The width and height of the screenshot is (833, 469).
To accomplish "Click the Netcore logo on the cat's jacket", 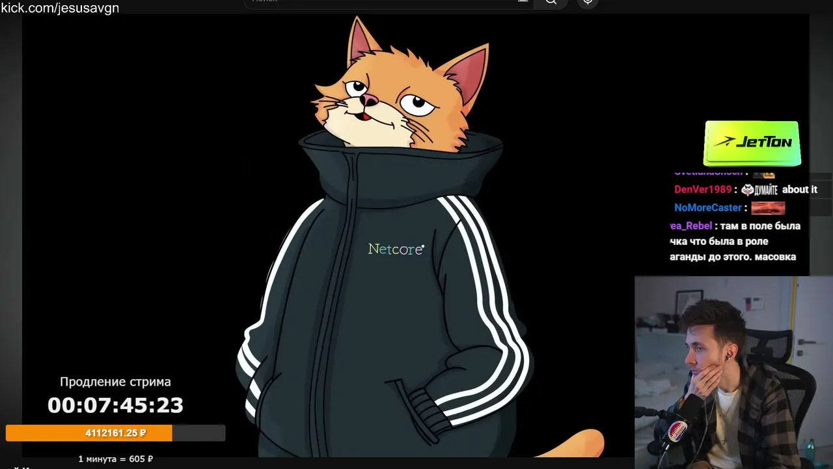I will (396, 249).
